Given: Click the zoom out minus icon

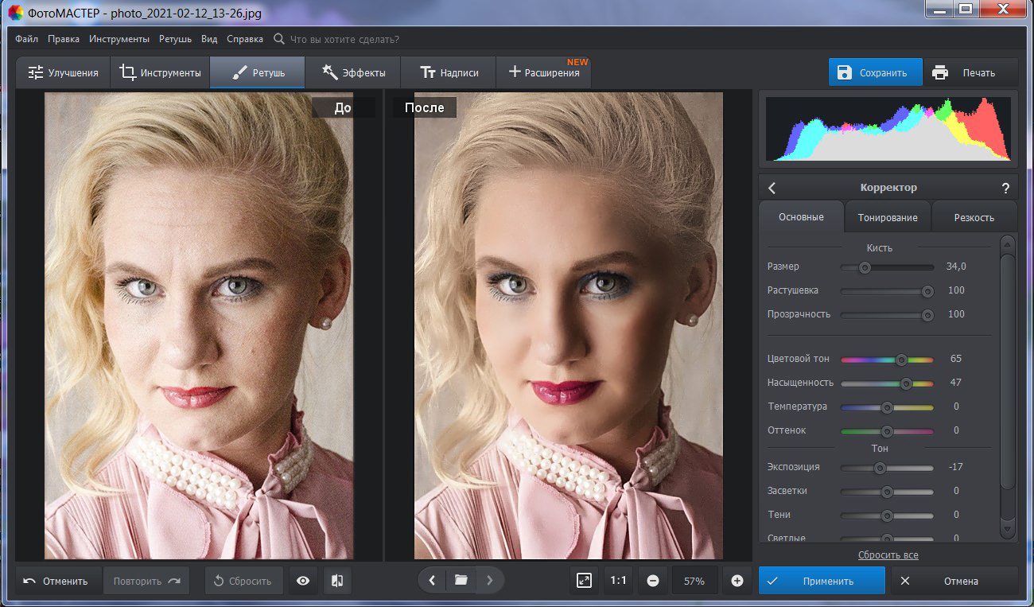Looking at the screenshot, I should tap(652, 581).
